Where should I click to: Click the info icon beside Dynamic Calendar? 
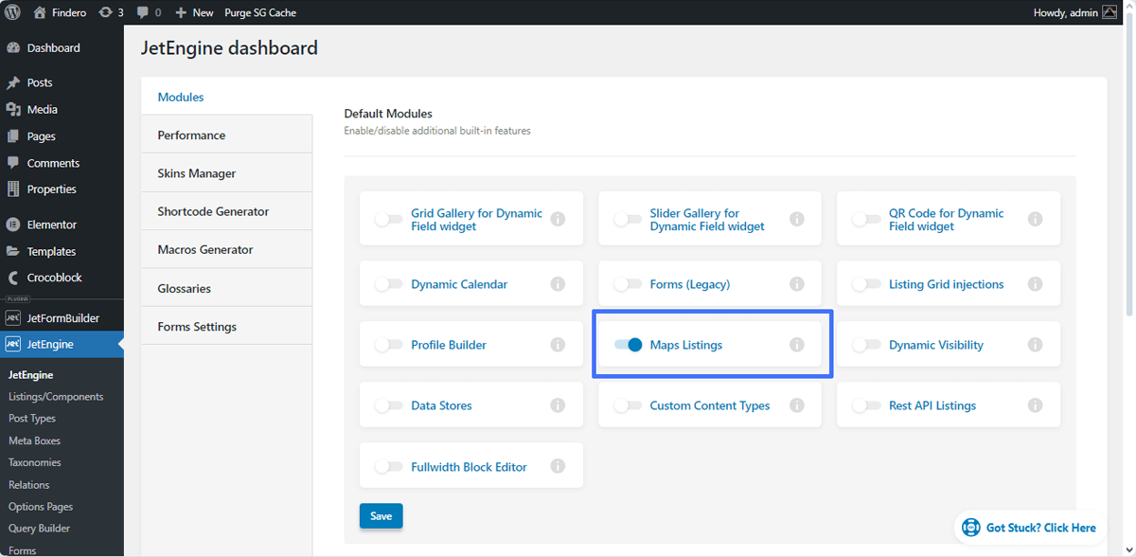558,284
